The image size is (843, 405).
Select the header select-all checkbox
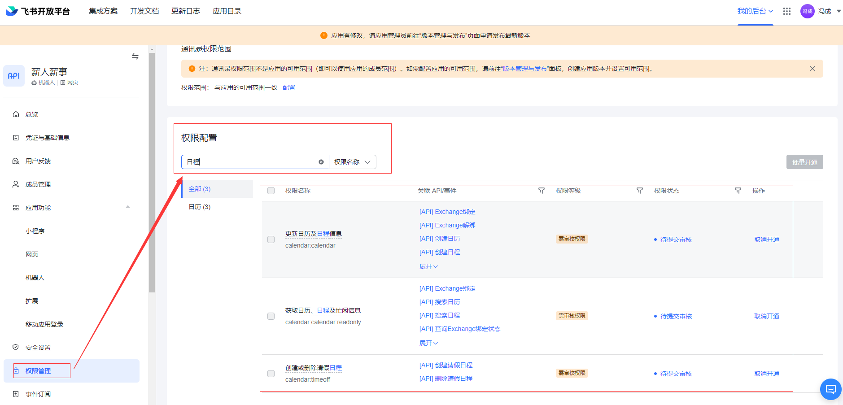(271, 191)
